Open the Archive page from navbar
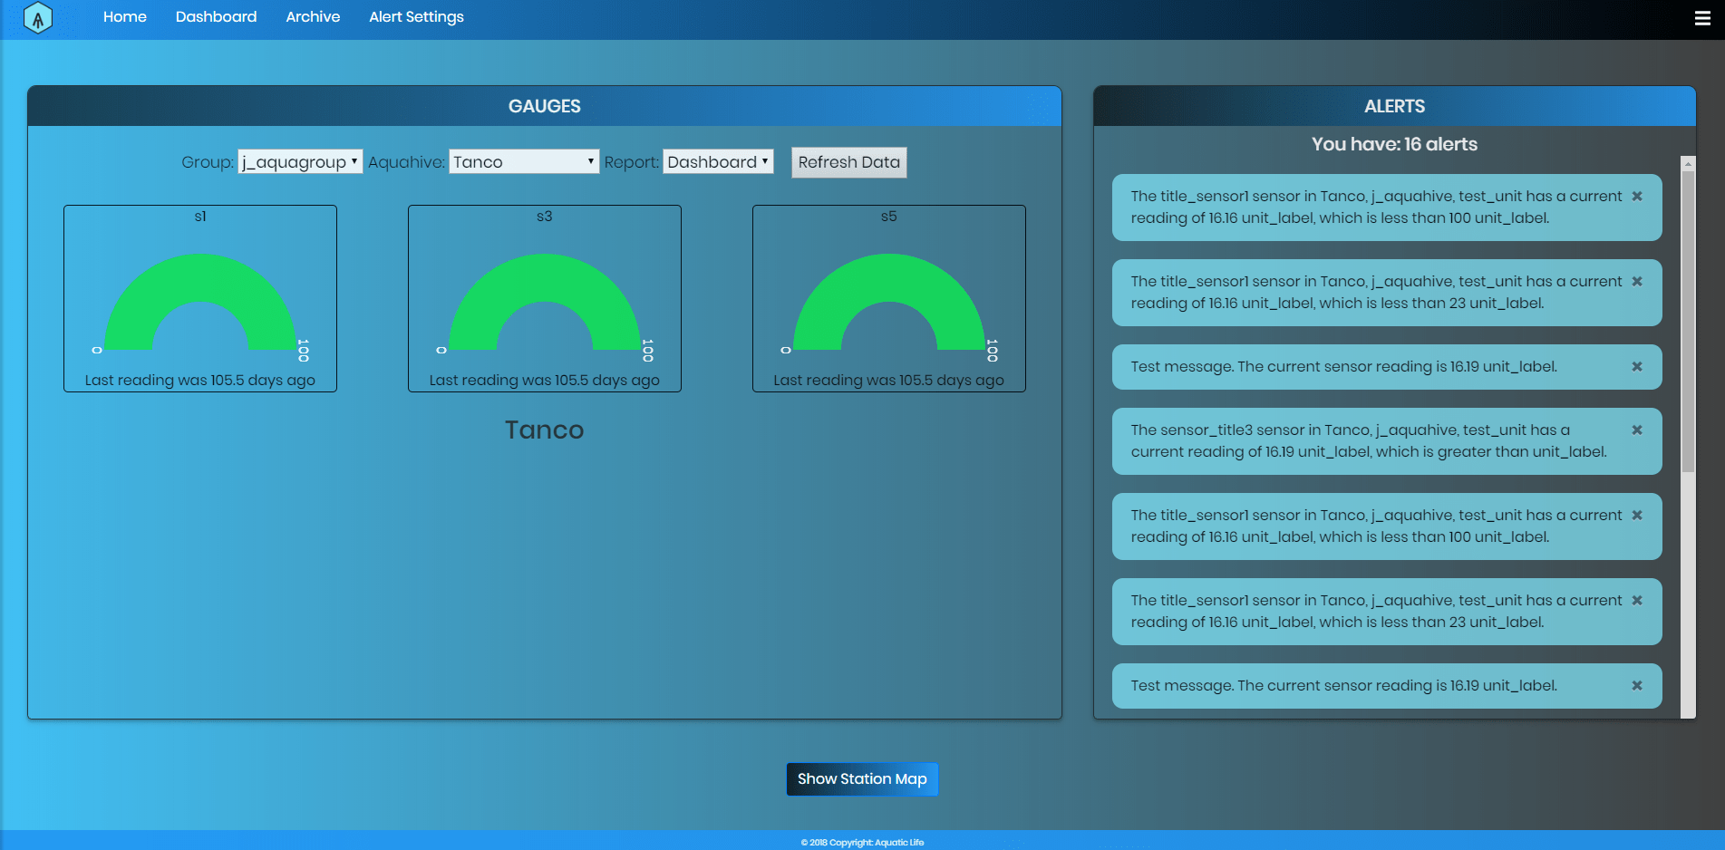Image resolution: width=1725 pixels, height=850 pixels. click(x=313, y=17)
